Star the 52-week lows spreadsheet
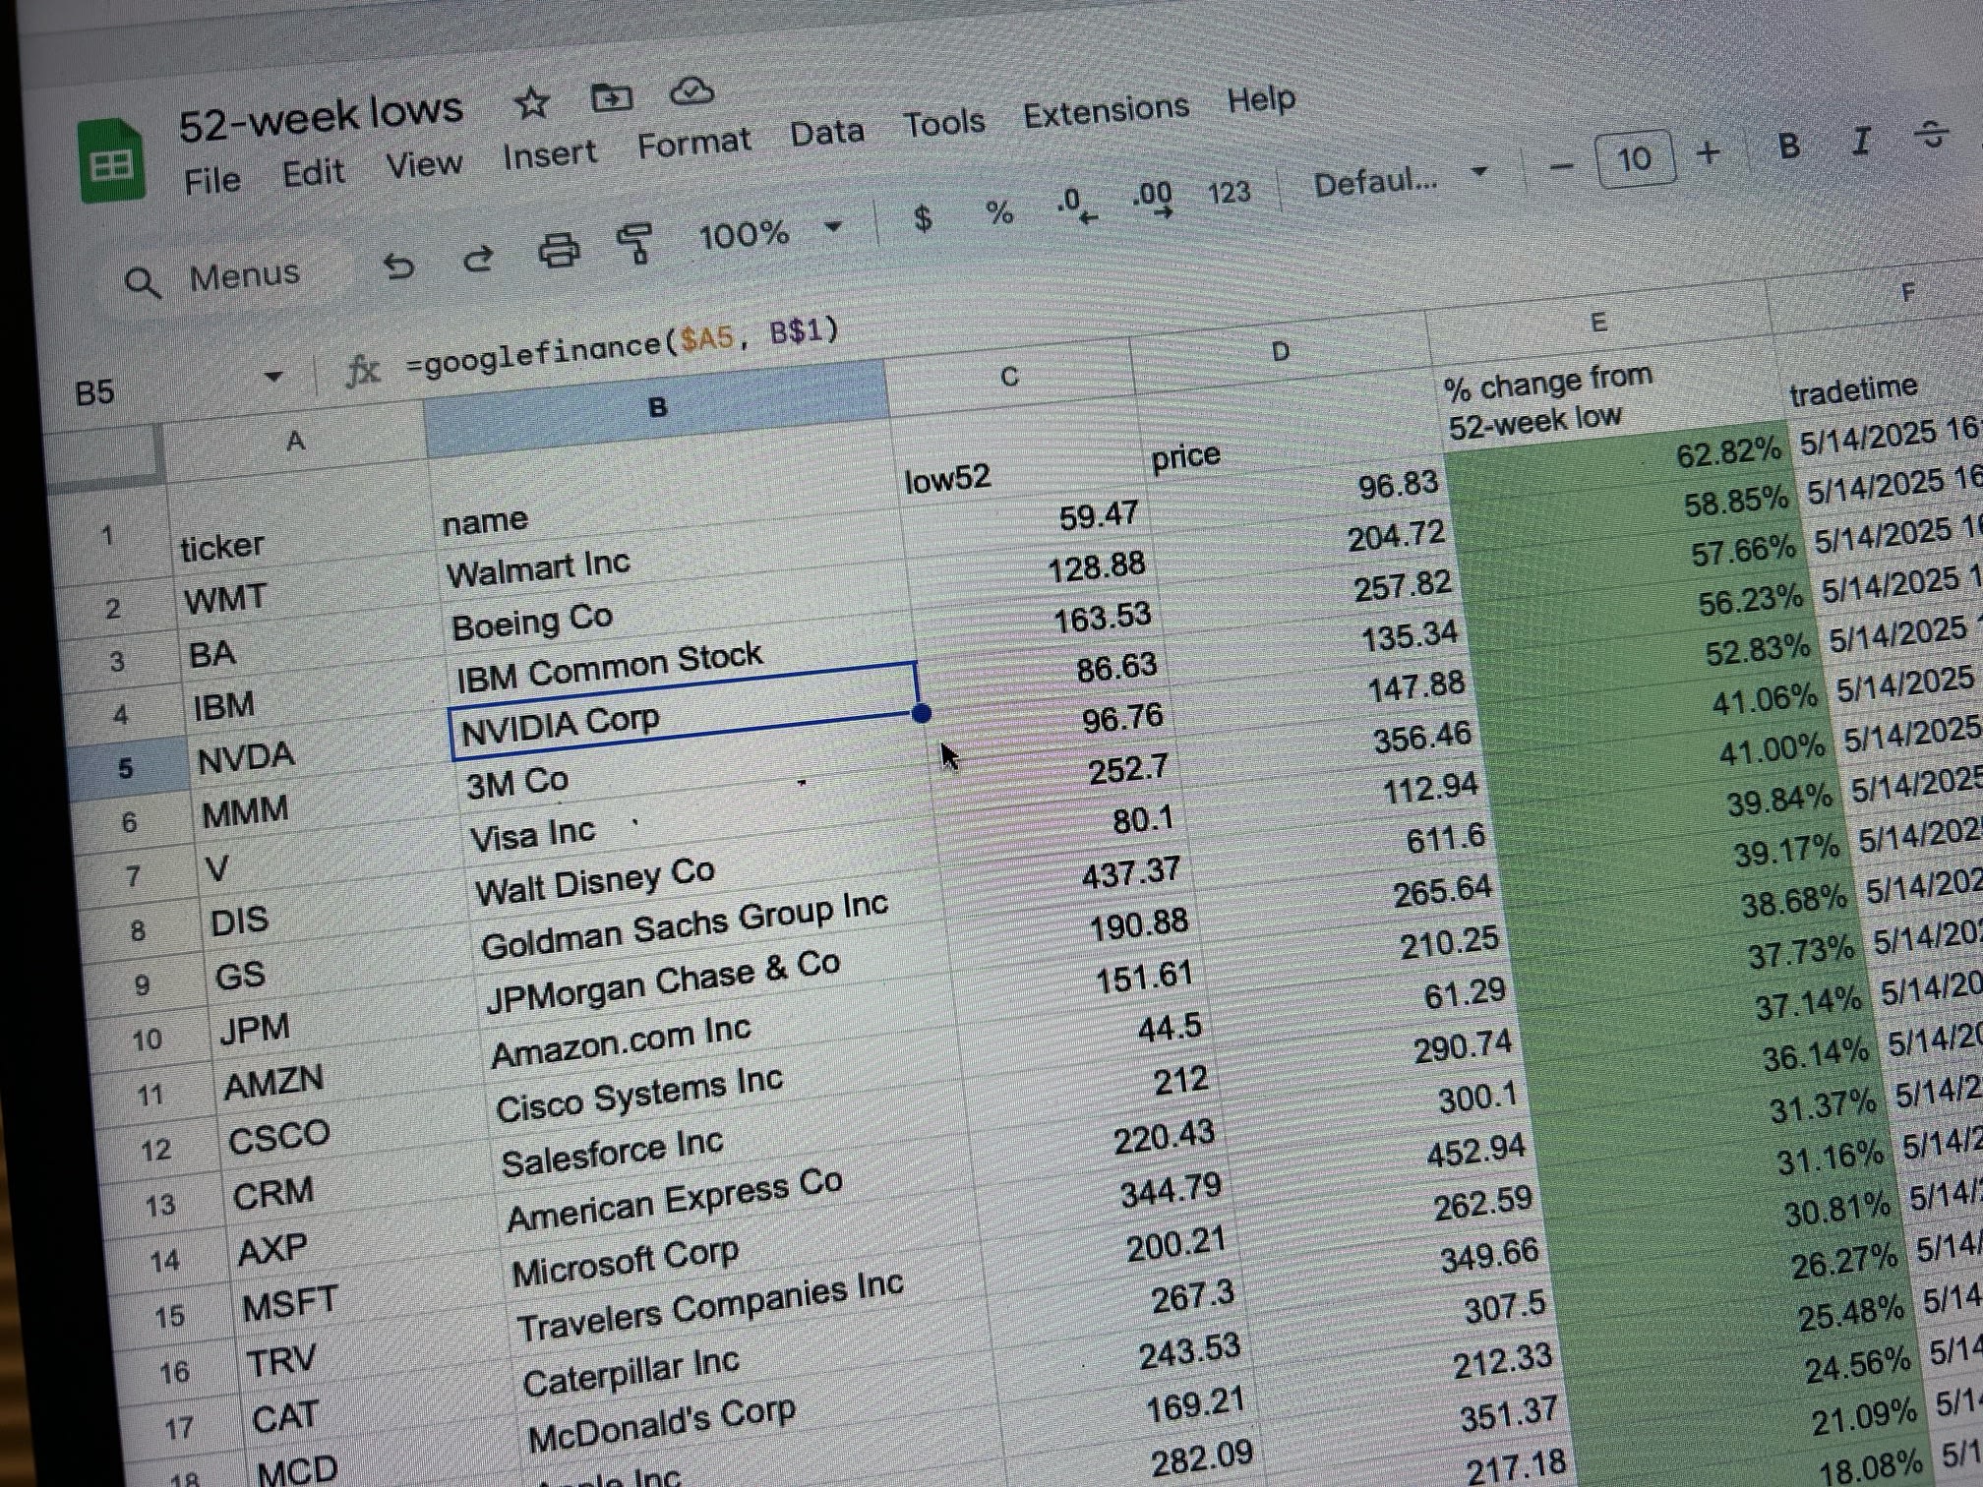This screenshot has width=1983, height=1487. click(x=532, y=101)
